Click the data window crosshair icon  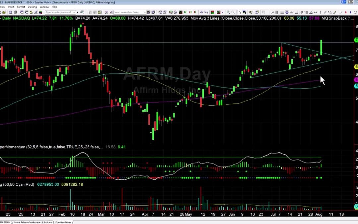244,12
